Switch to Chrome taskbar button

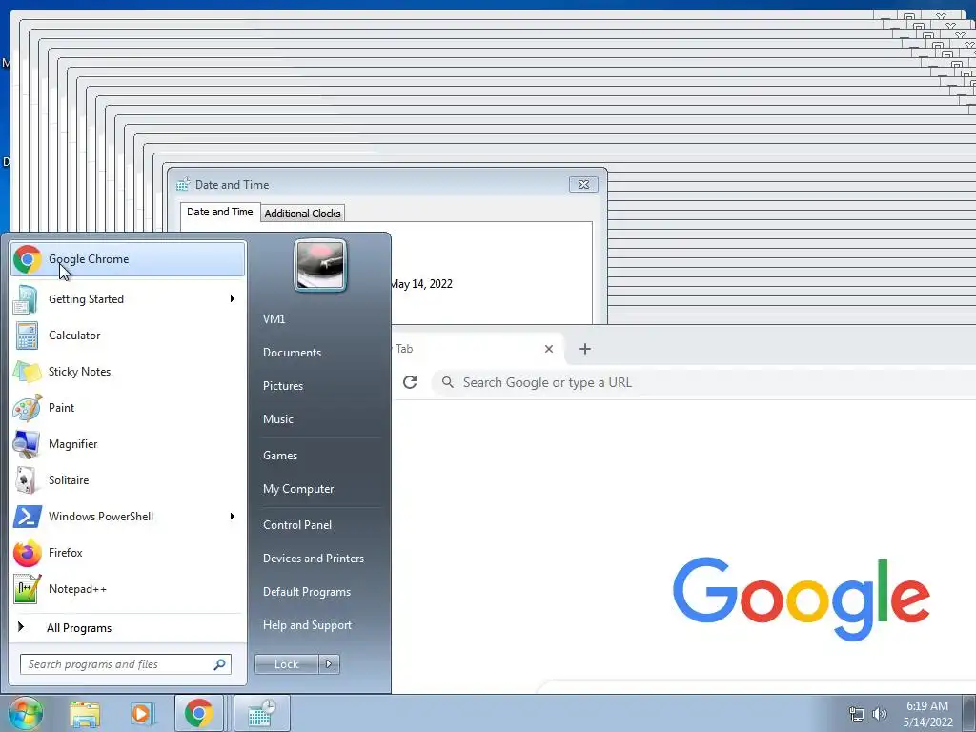pos(198,713)
